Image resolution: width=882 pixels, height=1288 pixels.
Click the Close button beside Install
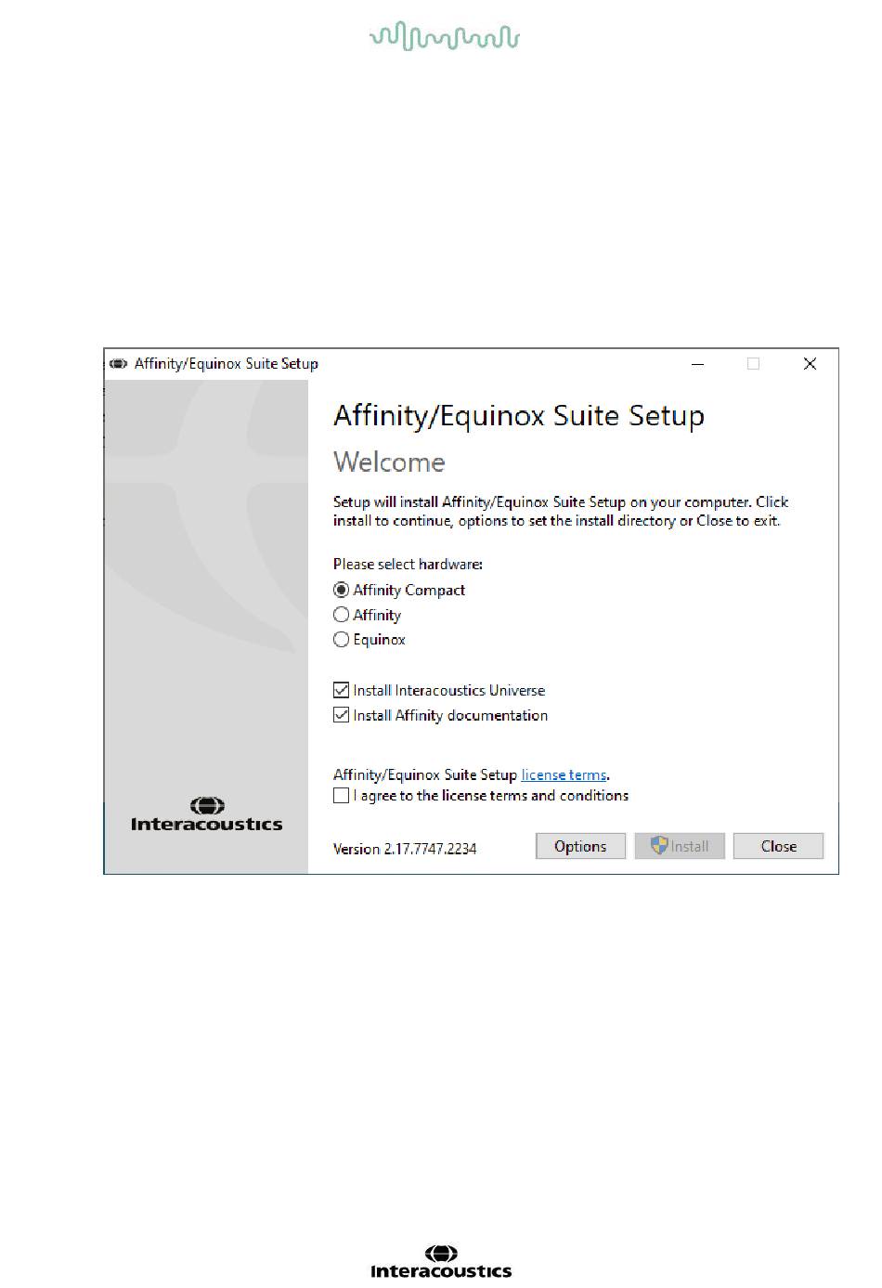coord(779,846)
